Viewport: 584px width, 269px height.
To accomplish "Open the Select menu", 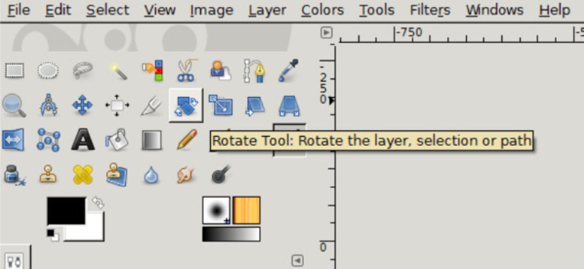I will [108, 10].
